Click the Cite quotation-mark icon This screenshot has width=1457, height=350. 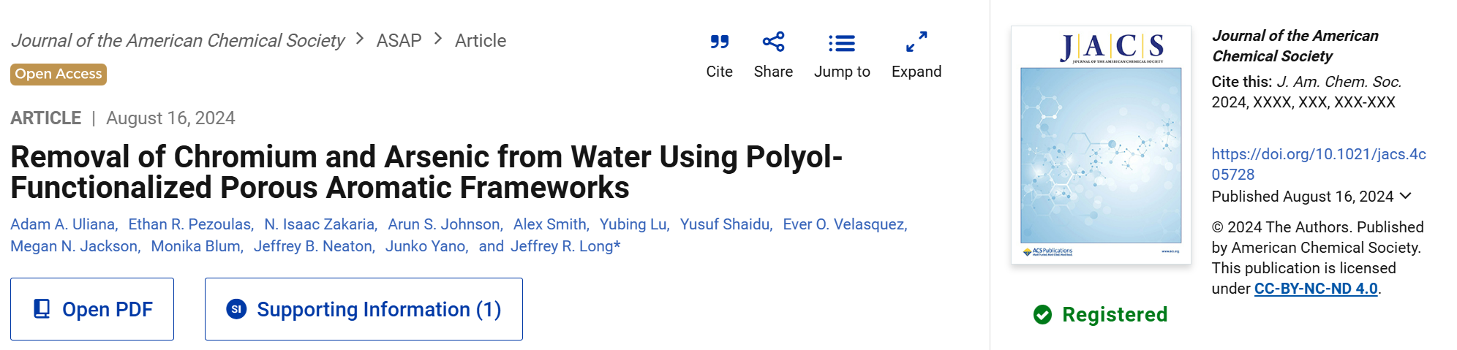tap(719, 42)
